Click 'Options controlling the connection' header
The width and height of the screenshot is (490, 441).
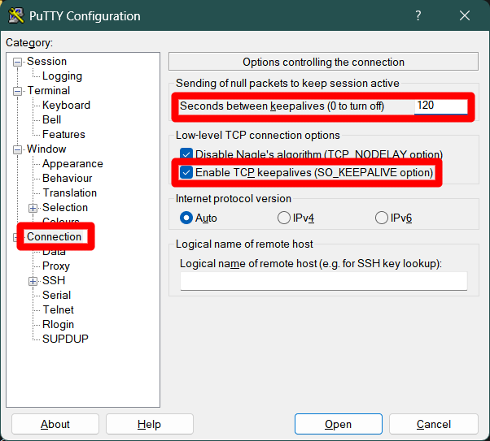click(x=323, y=62)
